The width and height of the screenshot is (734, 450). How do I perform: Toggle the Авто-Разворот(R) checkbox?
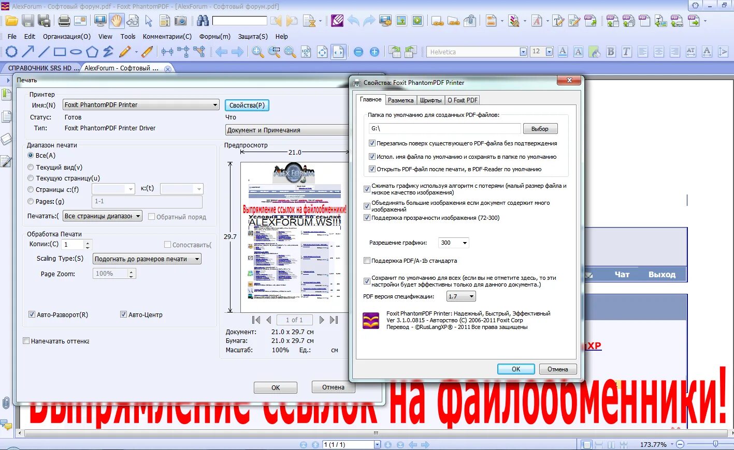[x=32, y=314]
